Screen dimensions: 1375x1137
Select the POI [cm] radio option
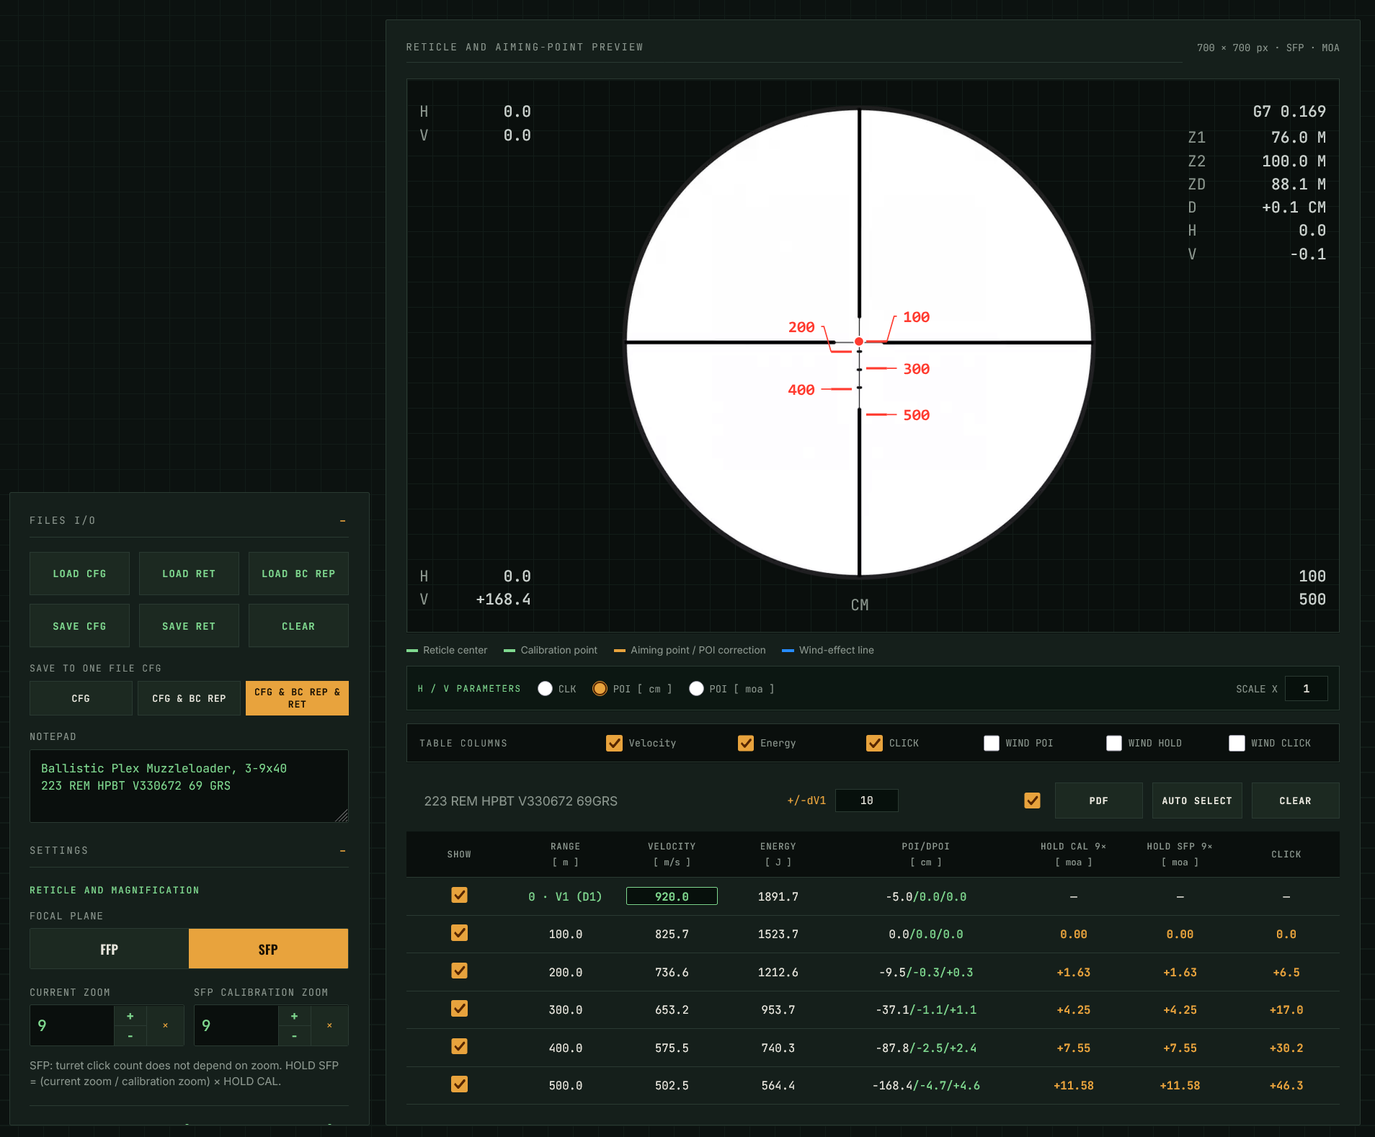pyautogui.click(x=600, y=689)
